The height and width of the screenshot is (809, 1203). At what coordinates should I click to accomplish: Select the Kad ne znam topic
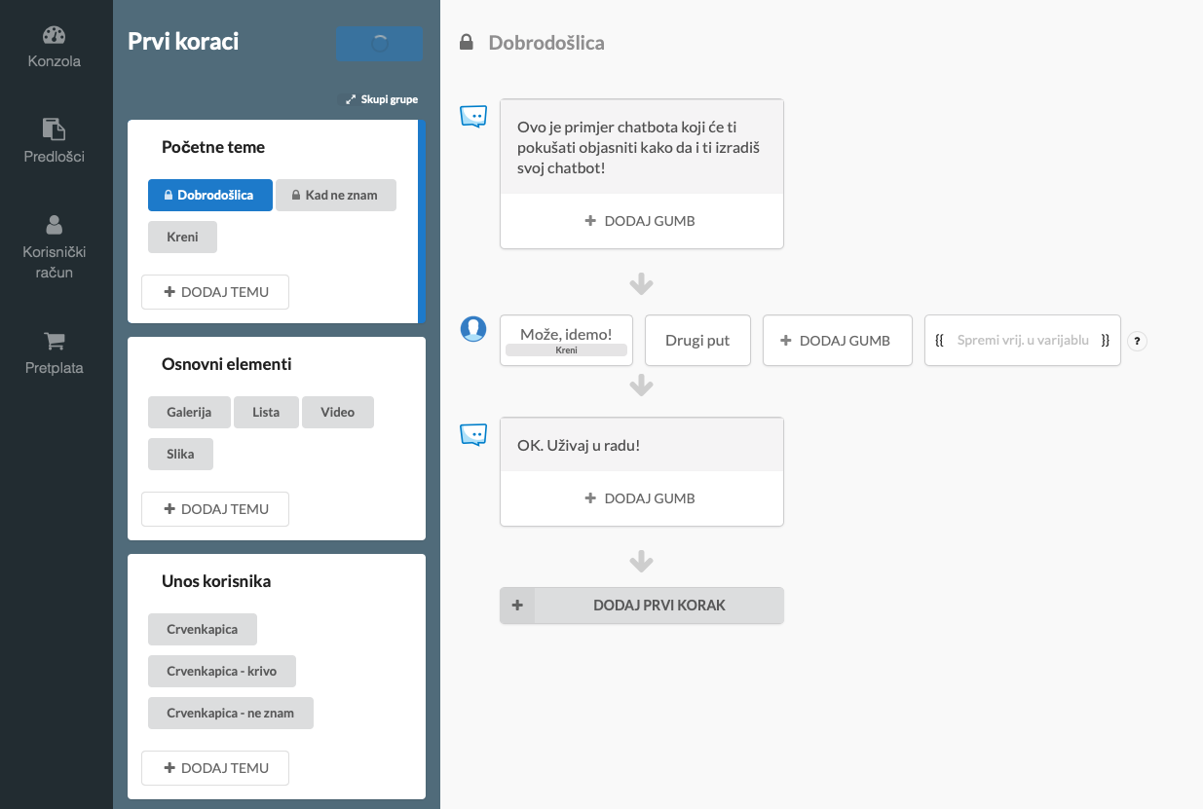pos(335,195)
